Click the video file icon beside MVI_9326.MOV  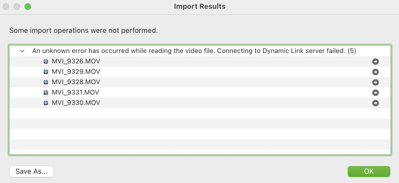(x=46, y=61)
